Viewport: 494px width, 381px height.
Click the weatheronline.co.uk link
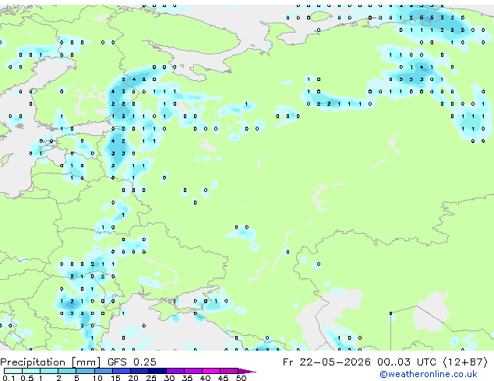click(x=429, y=374)
